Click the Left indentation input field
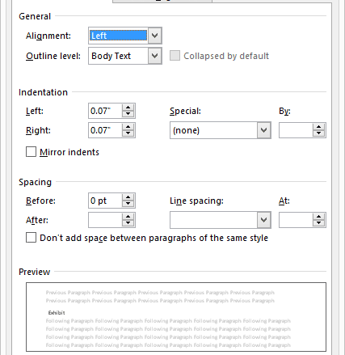Image resolution: width=345 pixels, height=355 pixels. [x=105, y=111]
